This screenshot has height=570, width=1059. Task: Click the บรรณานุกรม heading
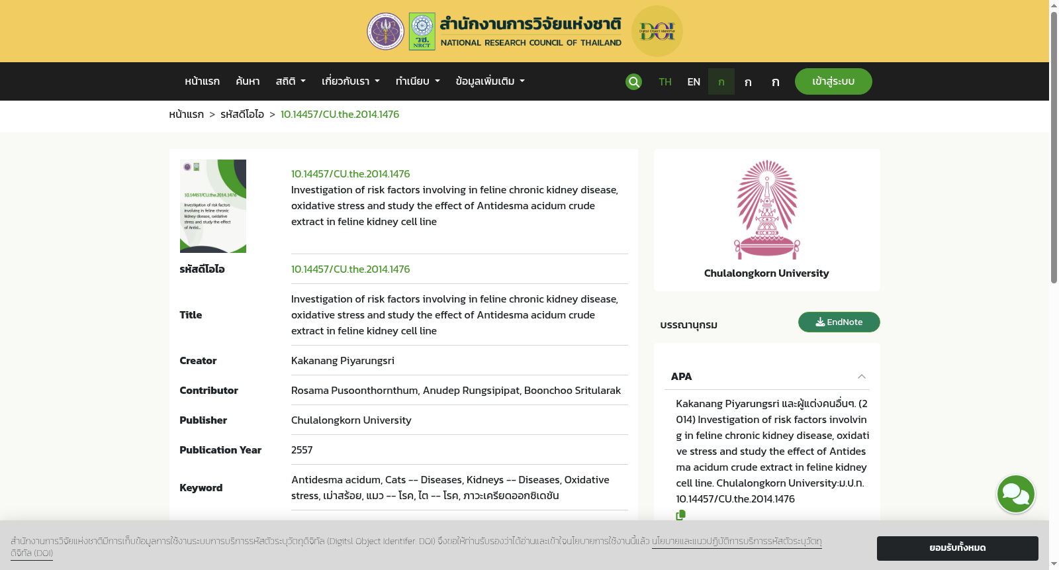[x=688, y=325]
